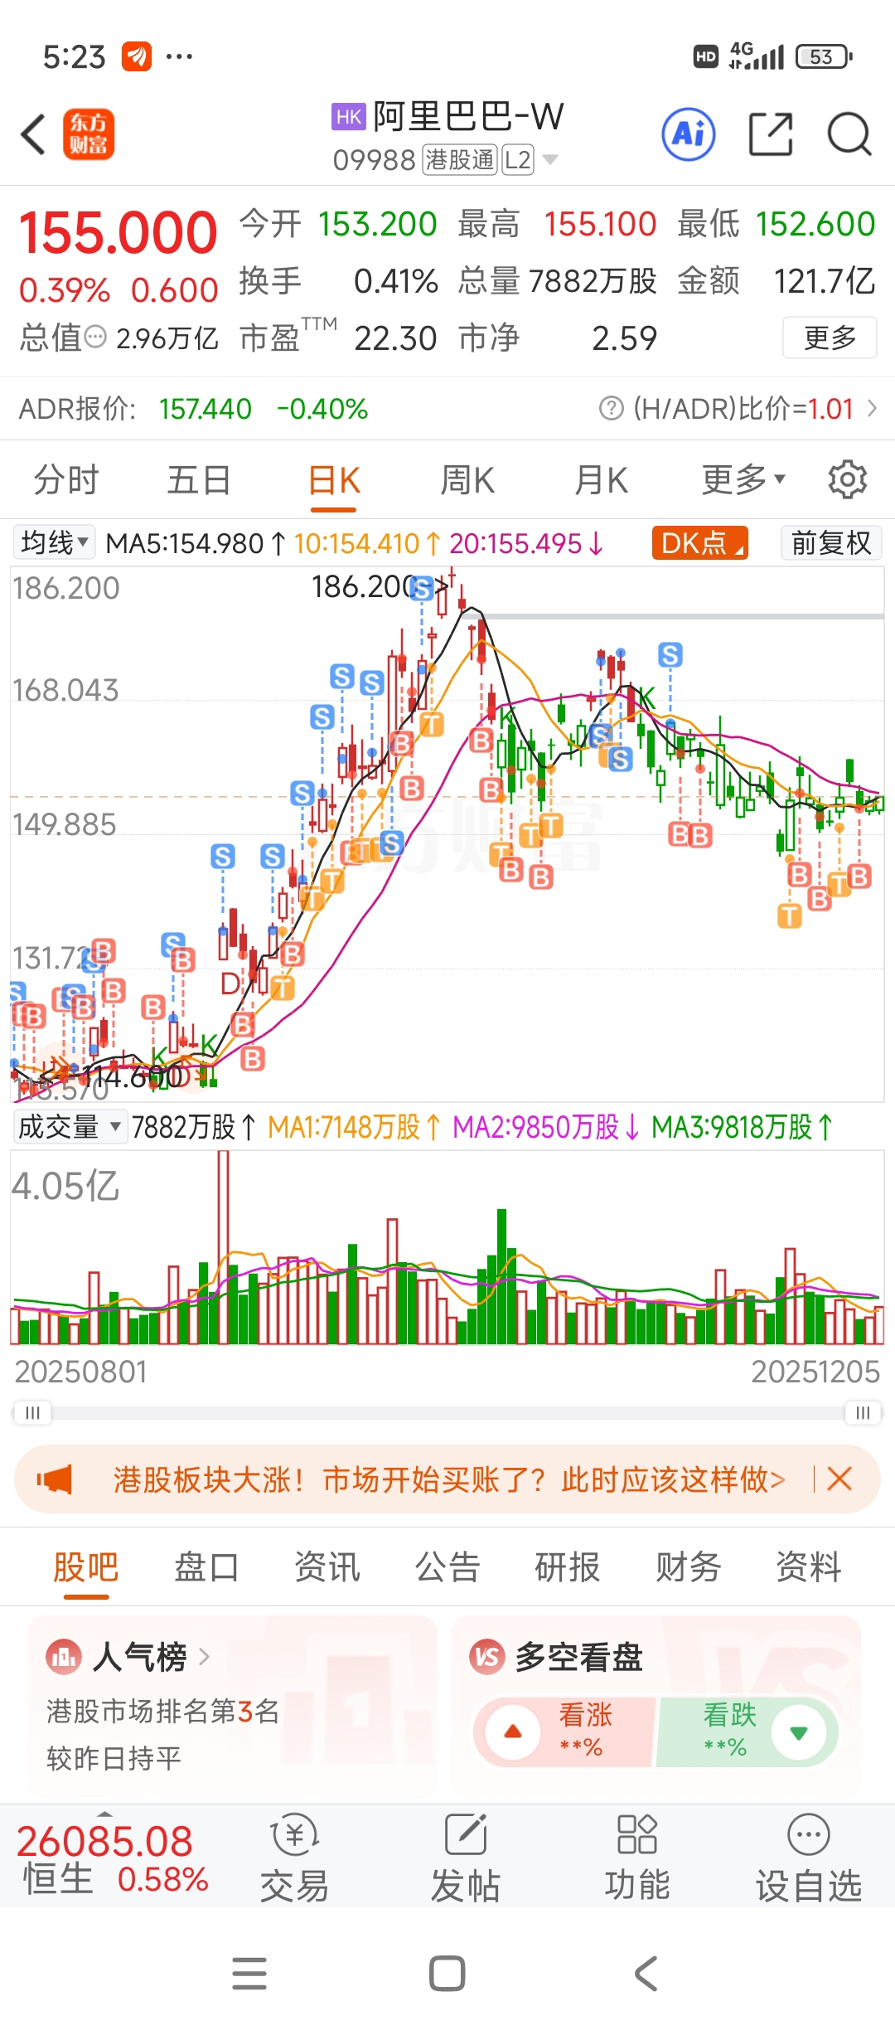895x2040 pixels.
Task: Tap Android back navigation button
Action: point(646,1974)
